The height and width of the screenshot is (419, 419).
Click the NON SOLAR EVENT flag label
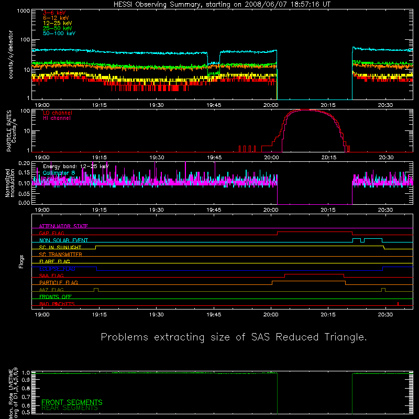coord(63,240)
